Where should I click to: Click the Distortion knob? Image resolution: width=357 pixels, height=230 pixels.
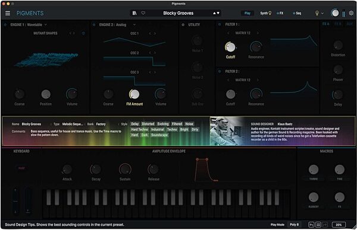point(338,46)
